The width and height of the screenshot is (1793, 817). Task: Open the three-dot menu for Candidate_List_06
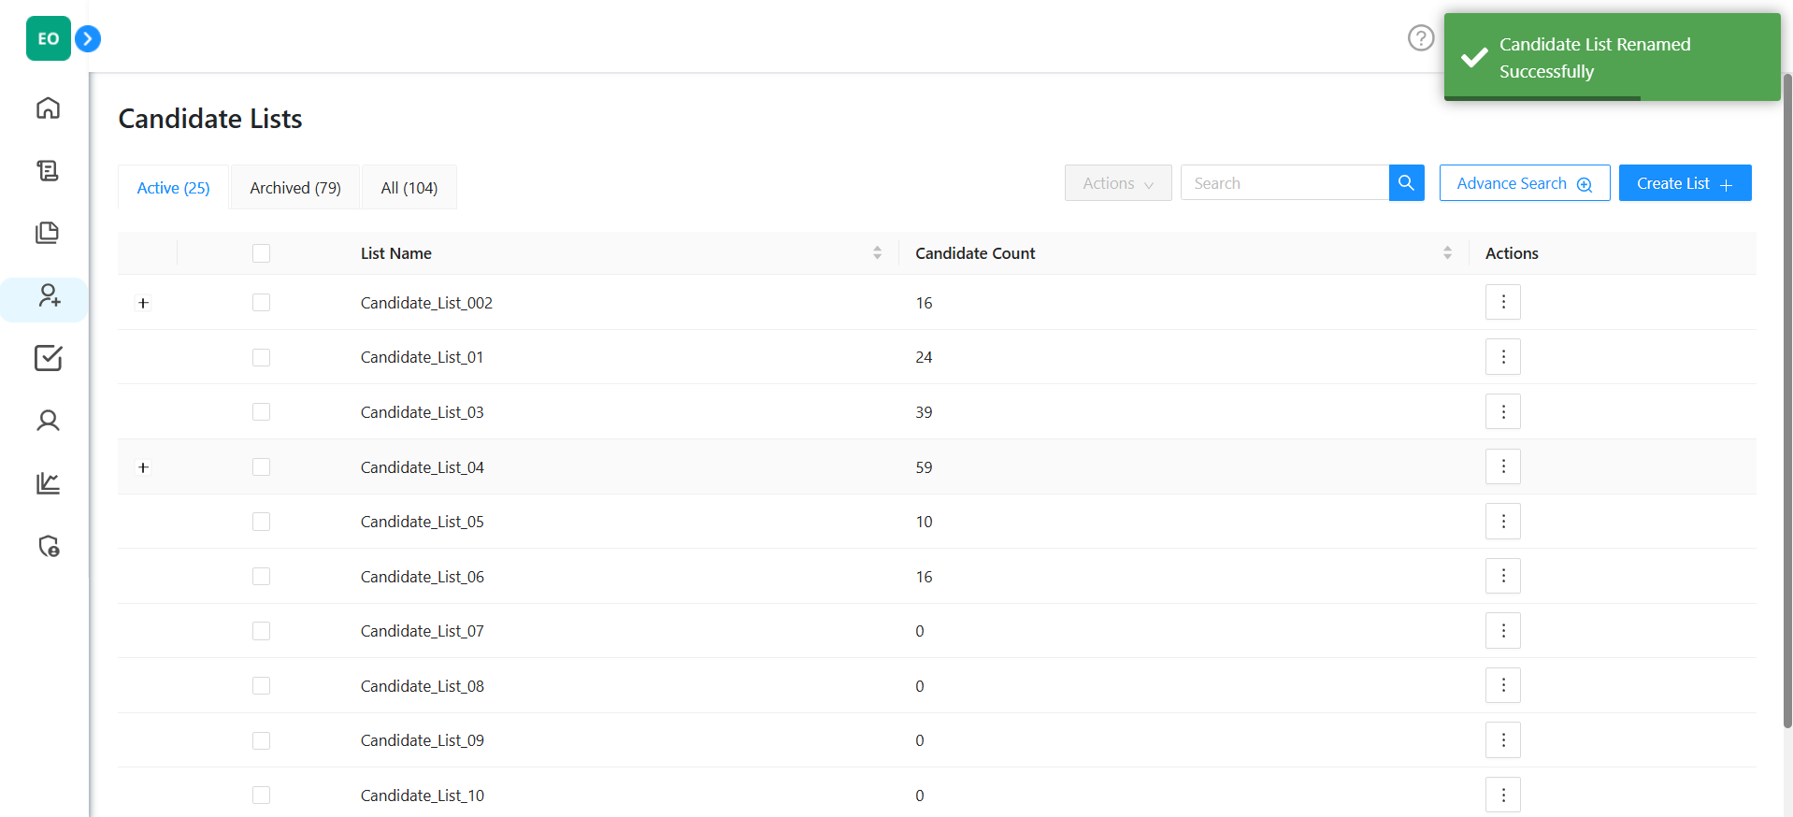tap(1502, 576)
